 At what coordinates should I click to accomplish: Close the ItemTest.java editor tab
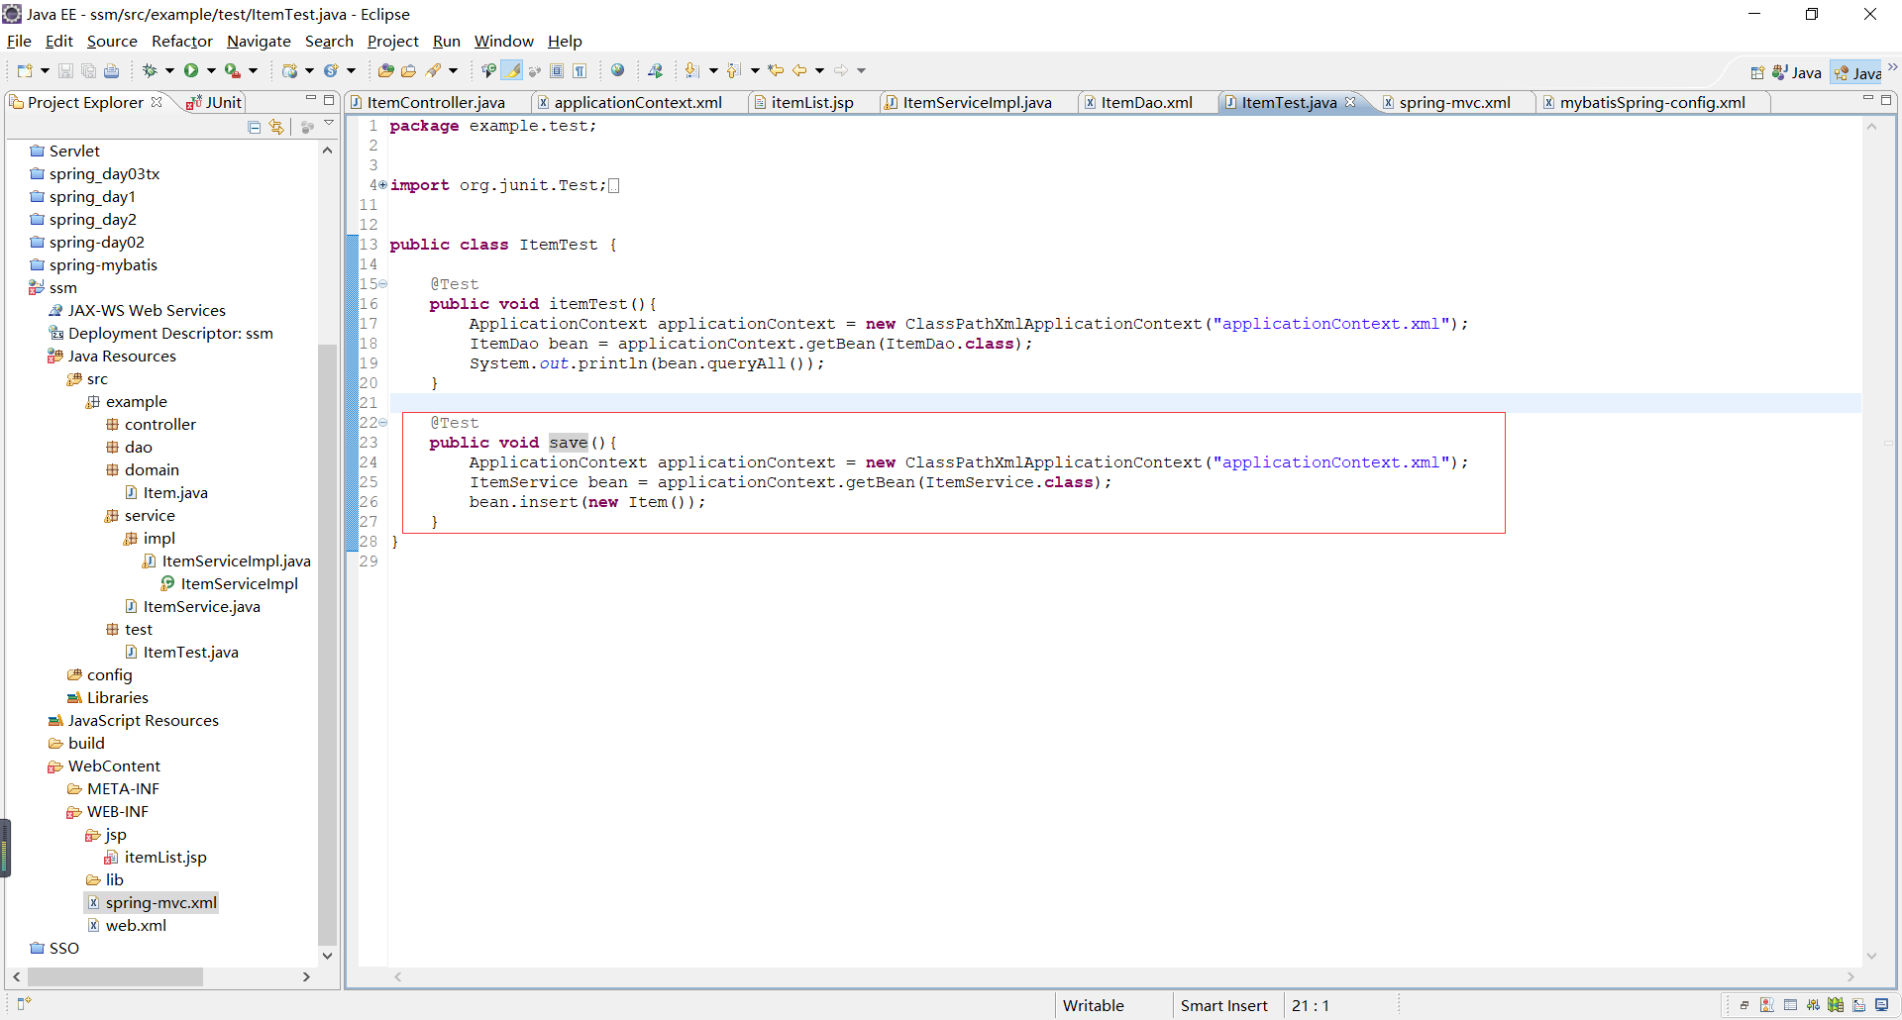point(1349,102)
